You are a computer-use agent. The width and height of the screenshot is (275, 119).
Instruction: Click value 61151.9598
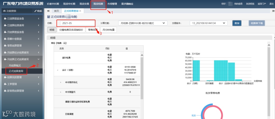130,67
